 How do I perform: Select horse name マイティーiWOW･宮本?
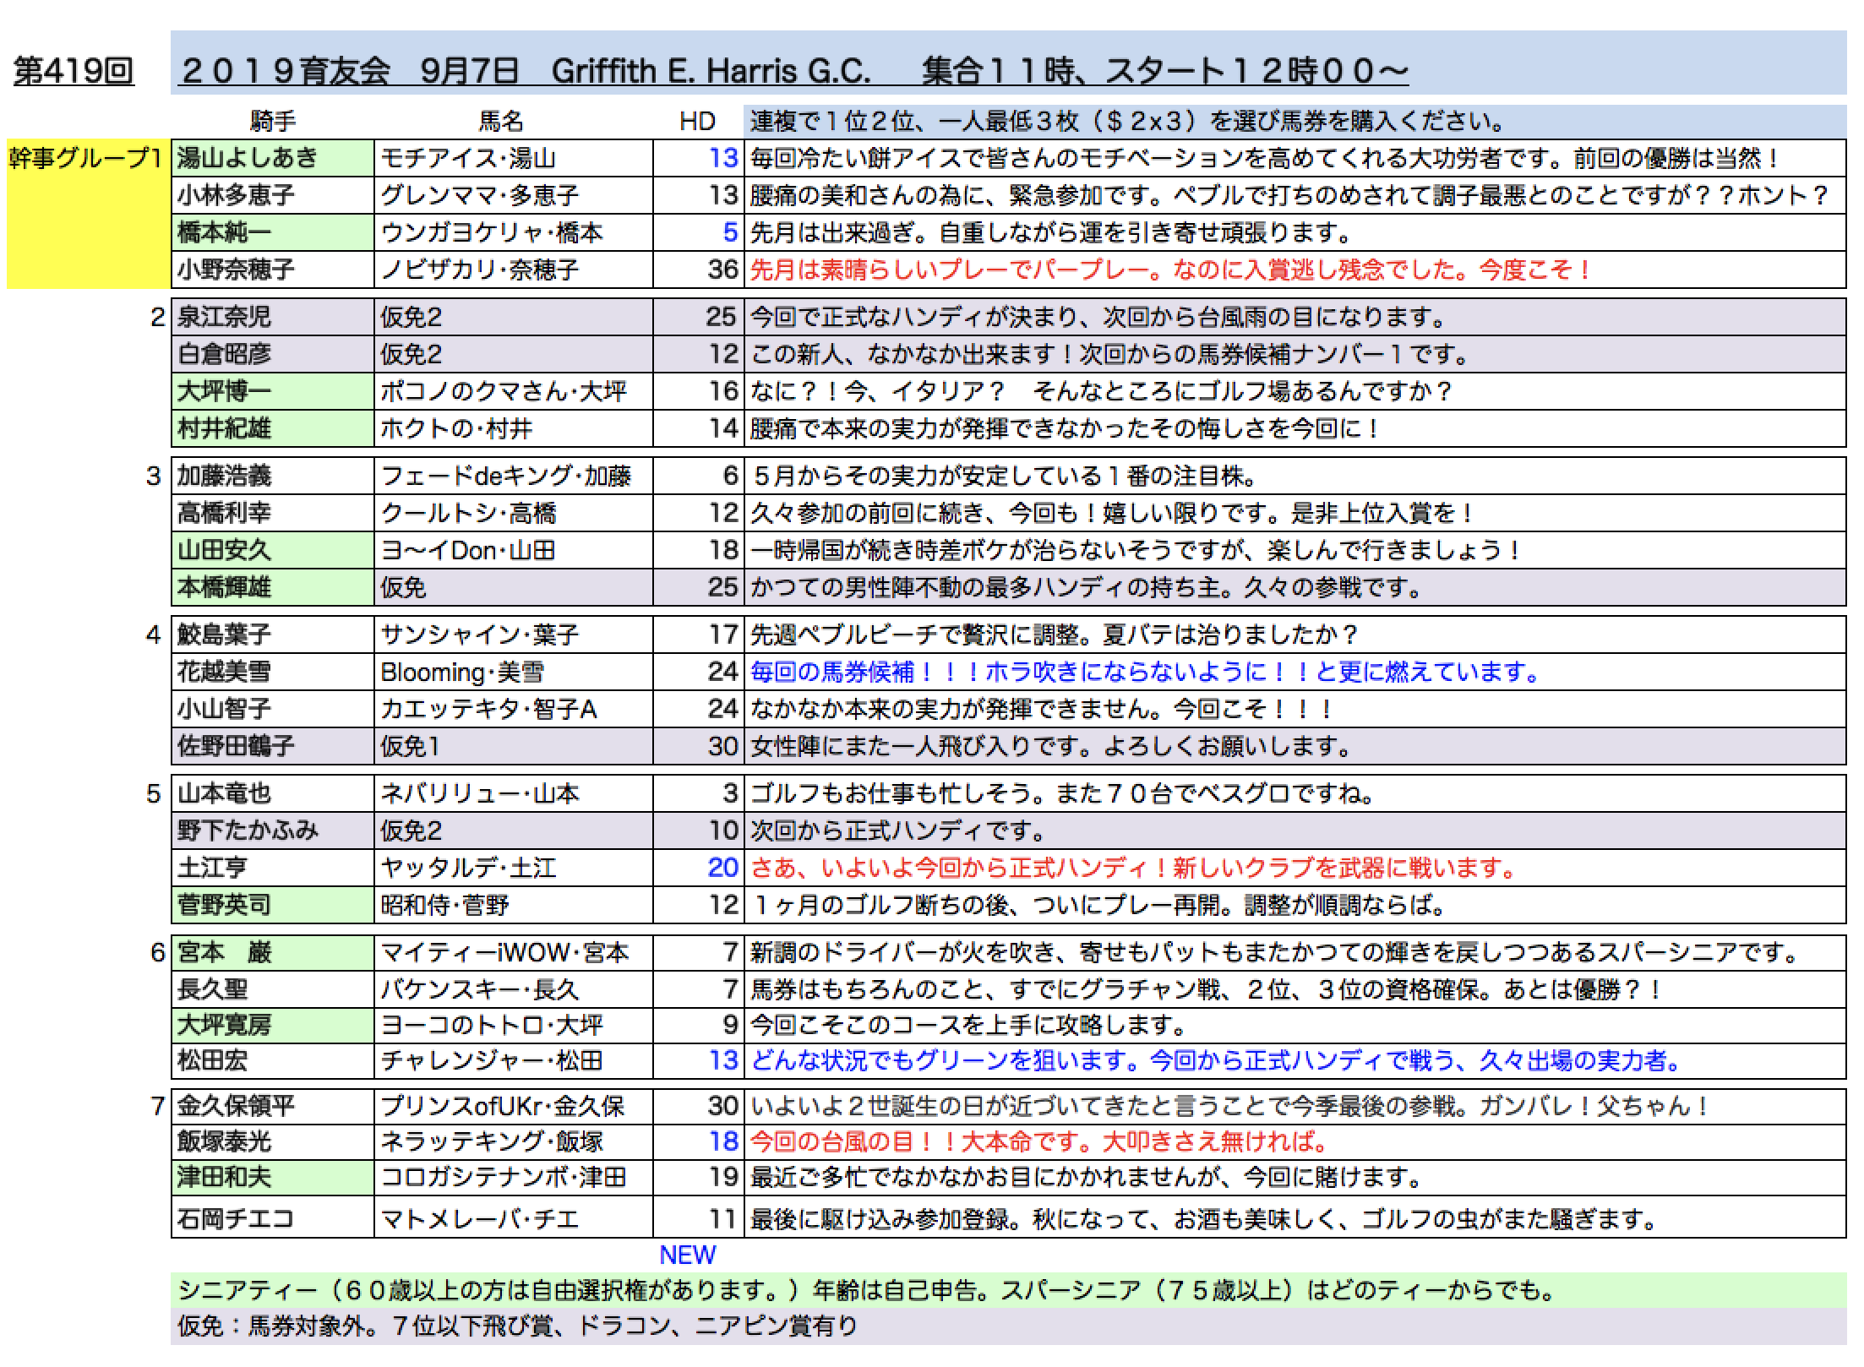(514, 952)
